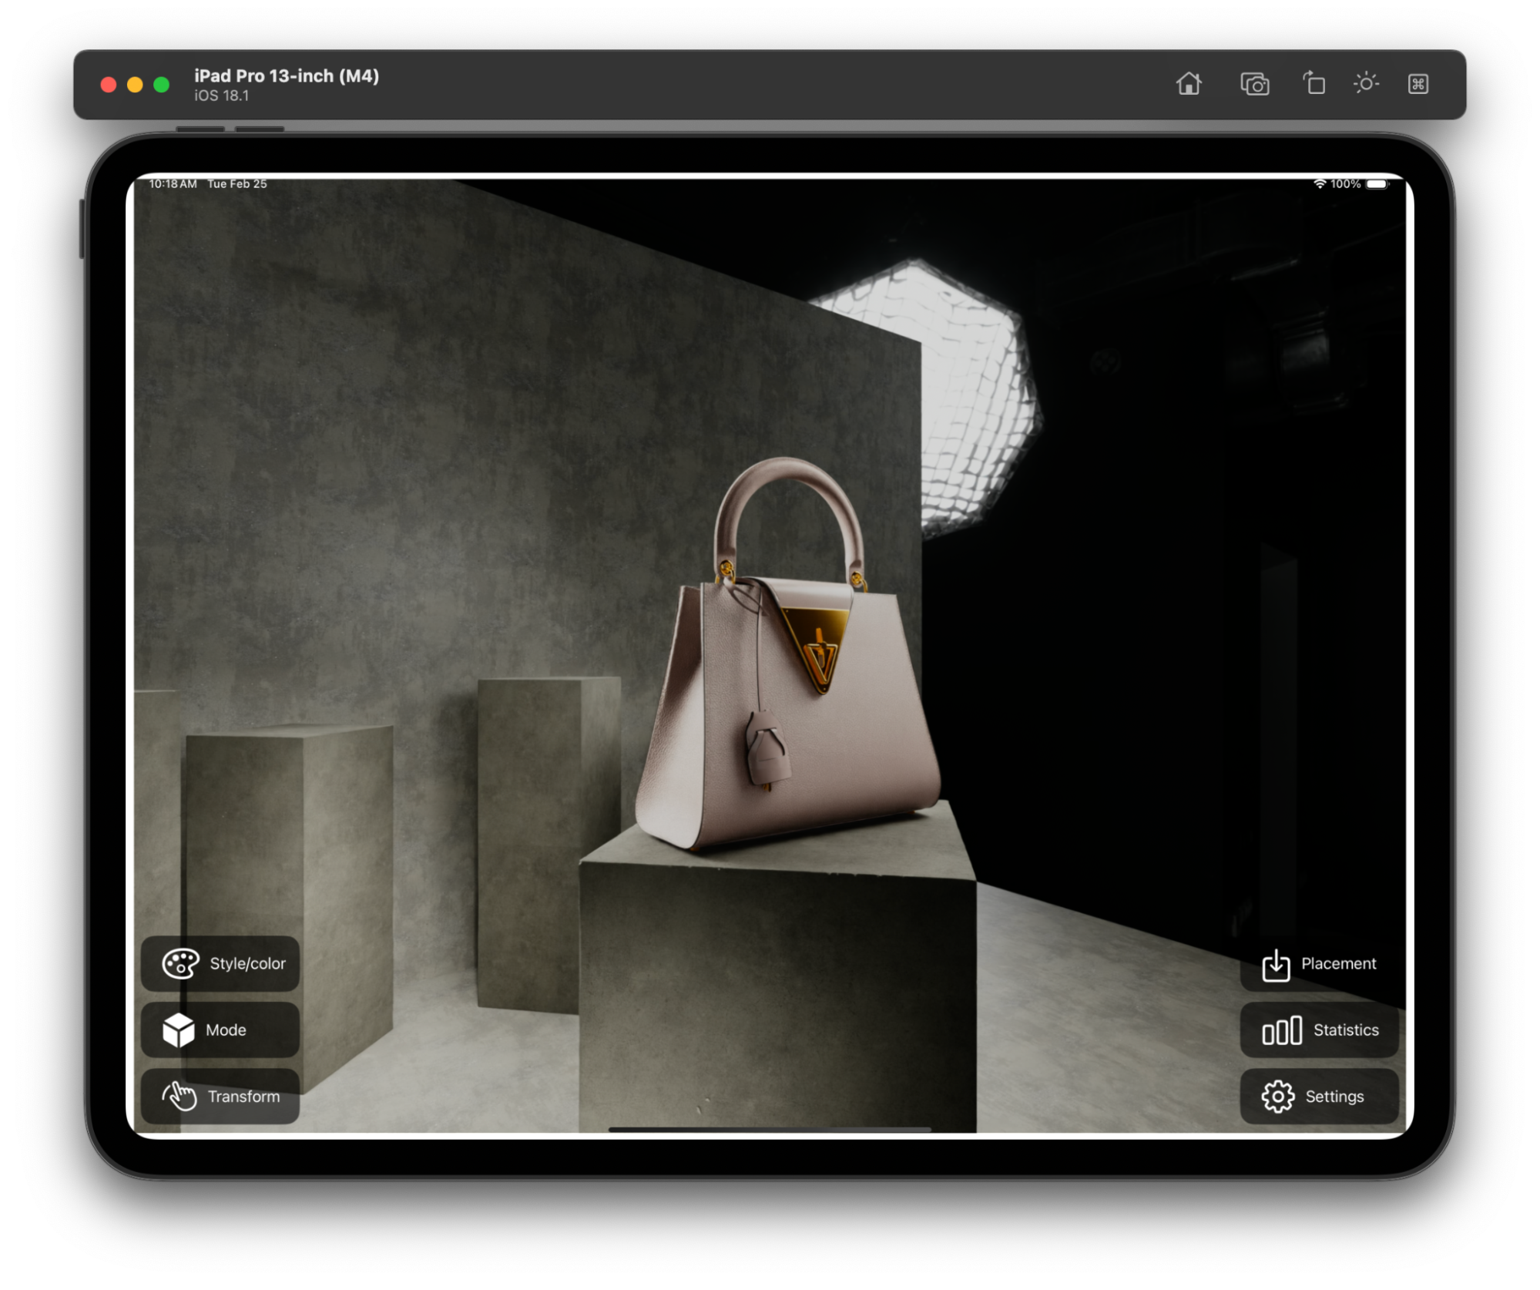Screen dimensions: 1540x1290
Task: Click the handbag 3D model
Action: [789, 655]
